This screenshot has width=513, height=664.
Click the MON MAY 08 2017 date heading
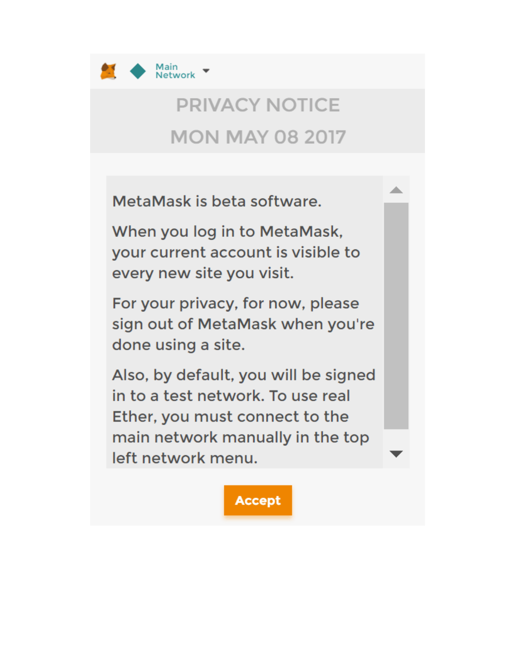coord(257,137)
